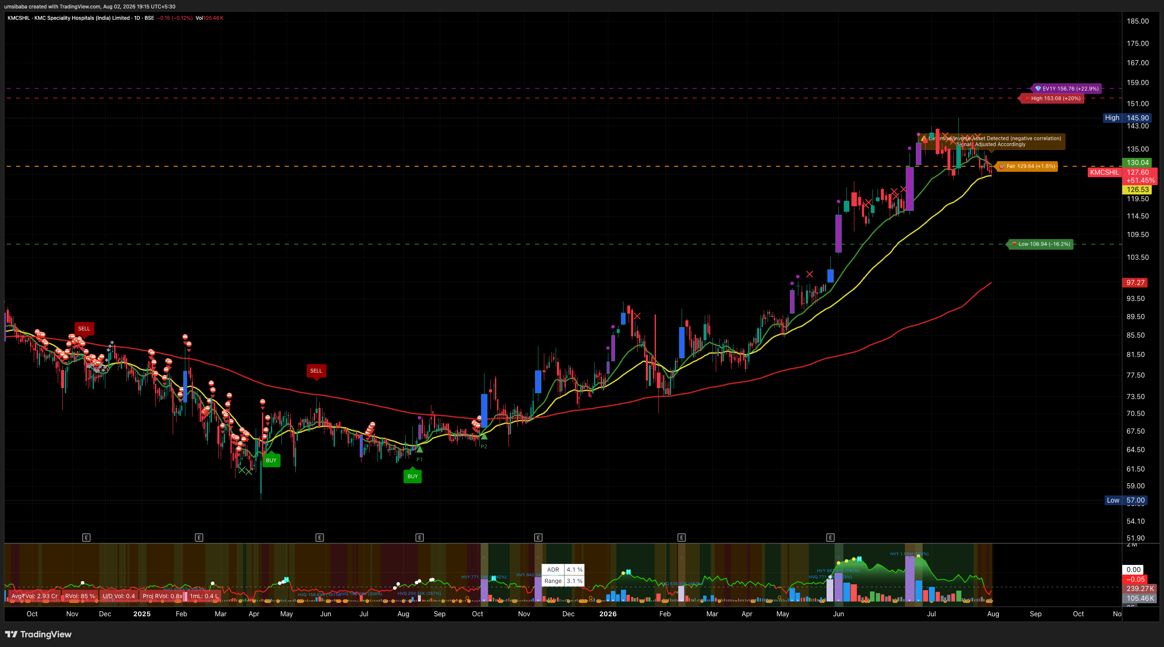Click the created with TradingView.com timestamp text
This screenshot has width=1164, height=647.
(x=89, y=6)
